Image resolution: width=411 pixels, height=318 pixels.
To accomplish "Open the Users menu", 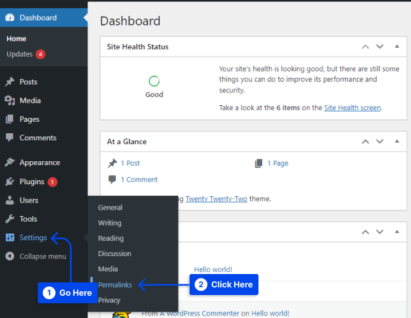I will pyautogui.click(x=29, y=200).
